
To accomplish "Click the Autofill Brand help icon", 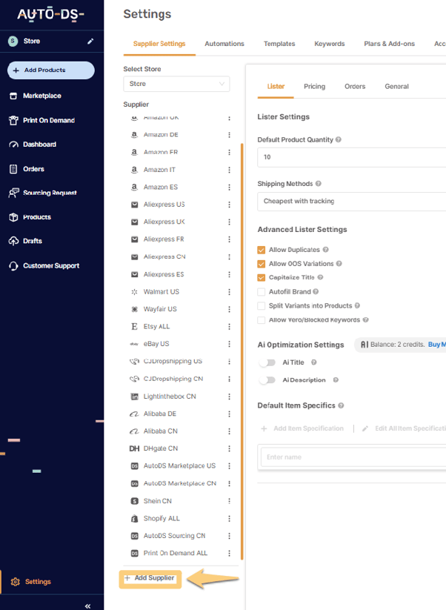I will pos(316,291).
